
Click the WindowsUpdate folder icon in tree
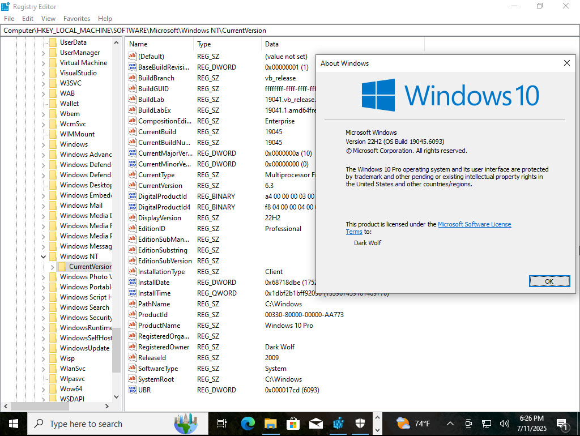[x=53, y=348]
